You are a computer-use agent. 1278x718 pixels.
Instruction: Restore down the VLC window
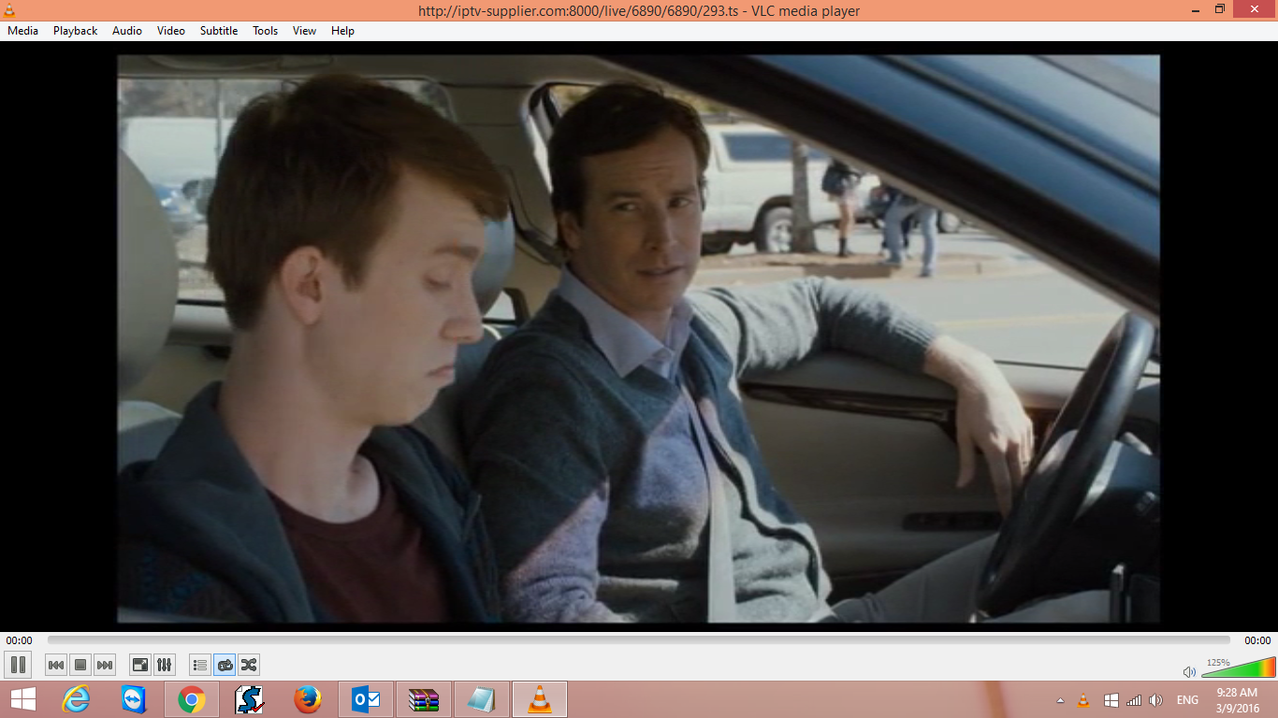pos(1220,9)
